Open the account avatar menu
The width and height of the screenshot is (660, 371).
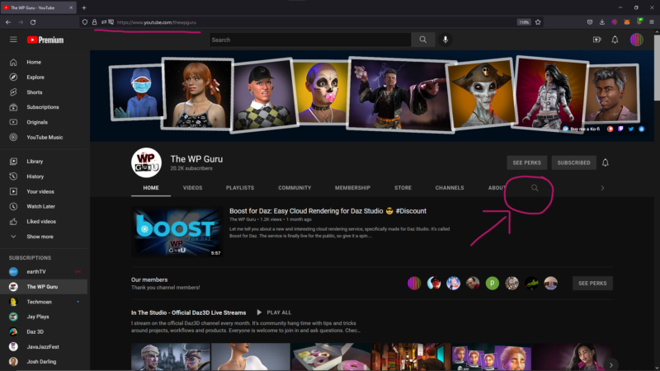point(636,40)
